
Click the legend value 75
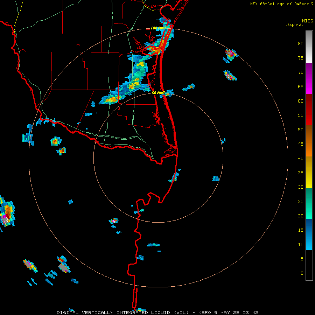(x=301, y=58)
